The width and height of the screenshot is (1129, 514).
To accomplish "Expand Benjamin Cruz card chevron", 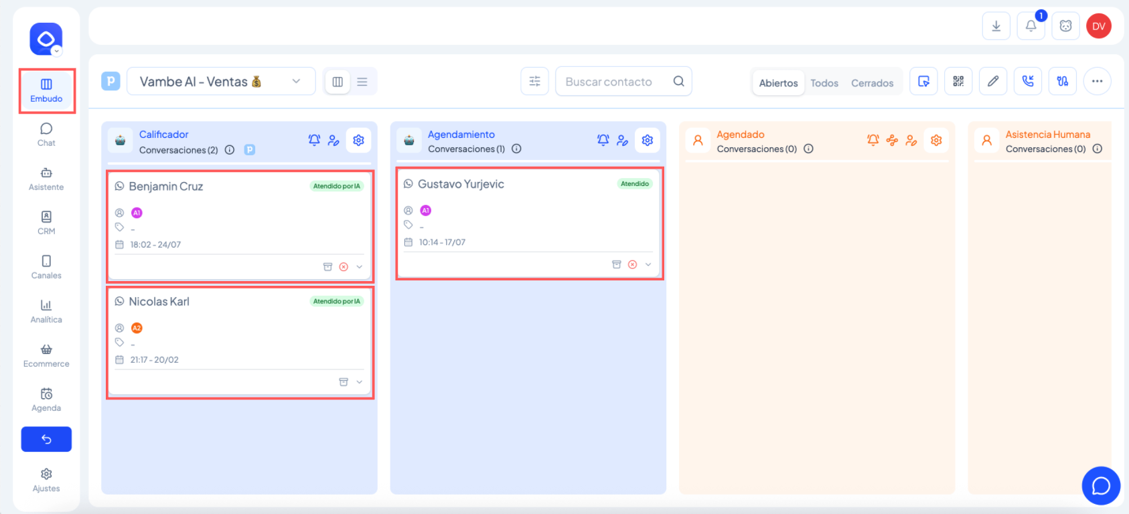I will (x=360, y=267).
